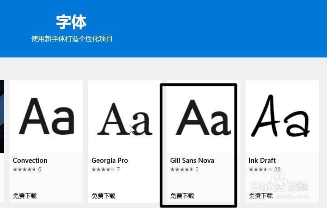
Task: Click the 字体 heading in the banner
Action: pos(71,22)
